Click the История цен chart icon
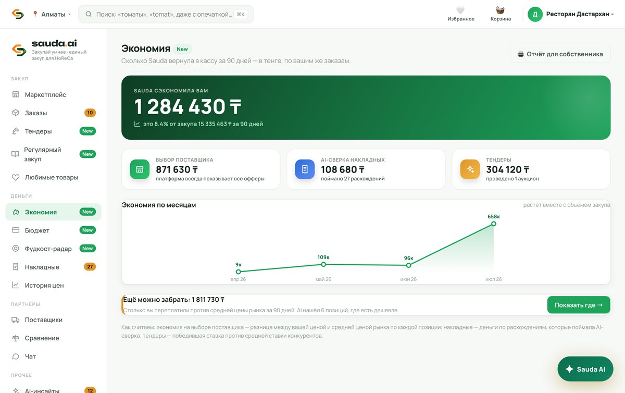Image resolution: width=625 pixels, height=393 pixels. (15, 285)
